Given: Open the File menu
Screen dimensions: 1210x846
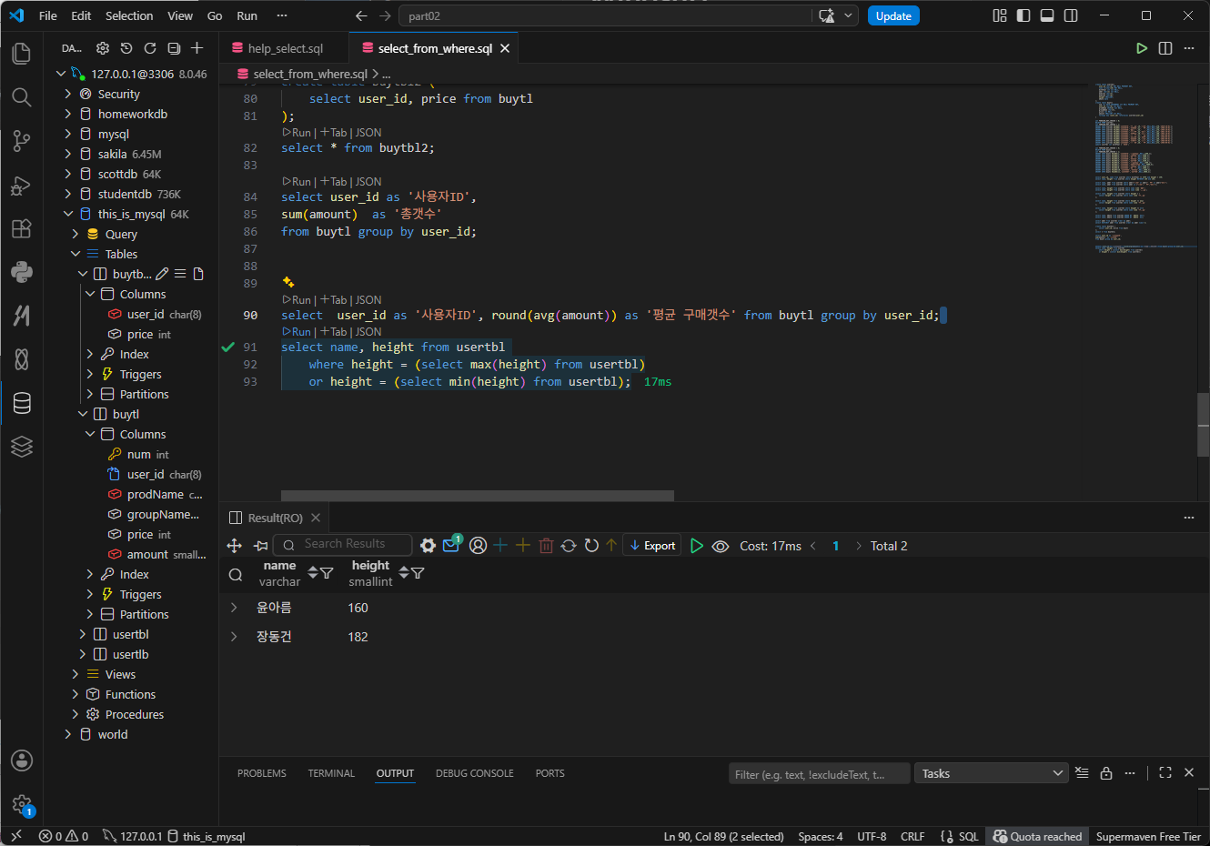Looking at the screenshot, I should (x=48, y=15).
